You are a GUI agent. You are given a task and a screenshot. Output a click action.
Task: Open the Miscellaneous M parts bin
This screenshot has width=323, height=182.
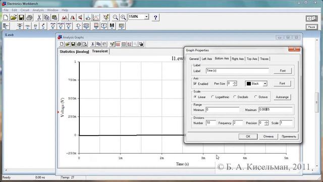coord(112,26)
